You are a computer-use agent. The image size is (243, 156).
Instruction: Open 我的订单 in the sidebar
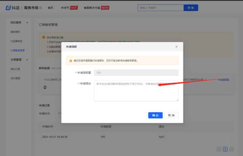[15, 69]
